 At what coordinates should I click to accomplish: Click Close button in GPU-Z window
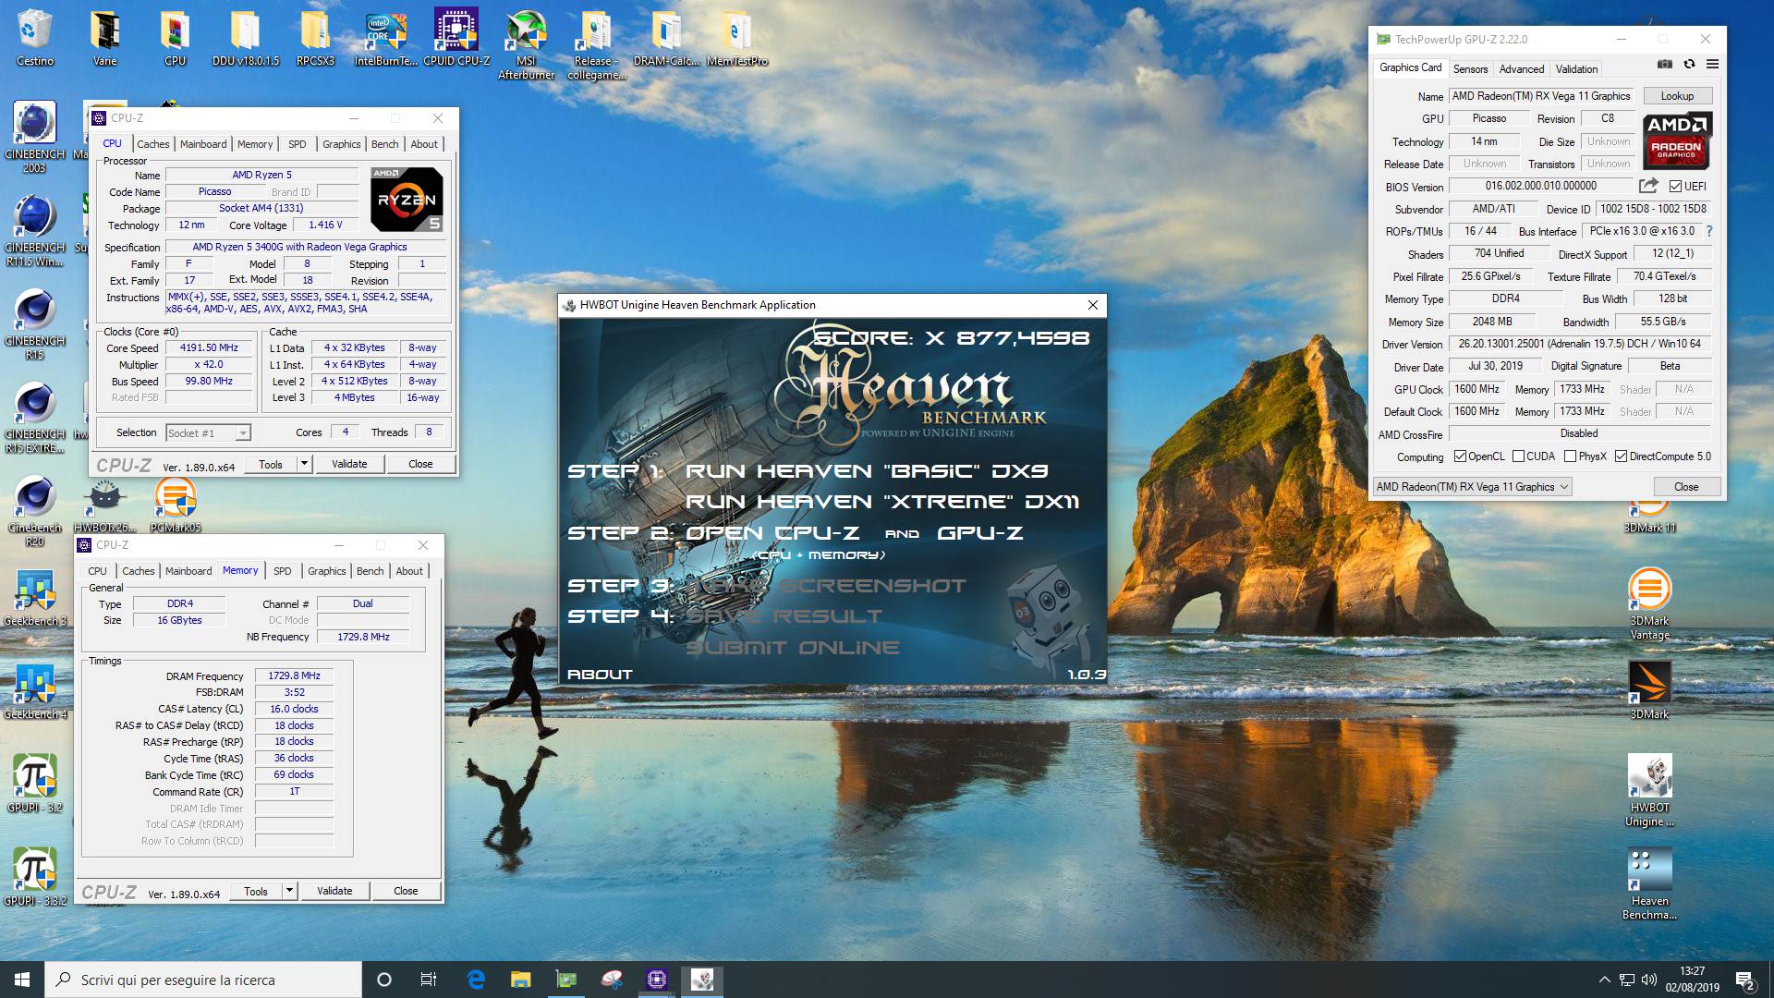1686,487
